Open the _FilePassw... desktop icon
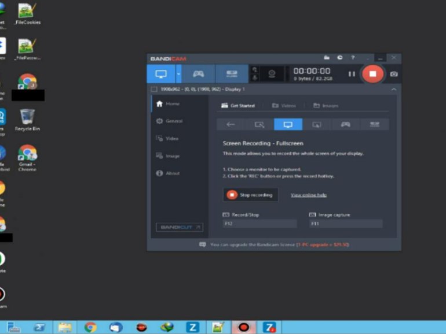The height and width of the screenshot is (334, 446). pos(27,49)
